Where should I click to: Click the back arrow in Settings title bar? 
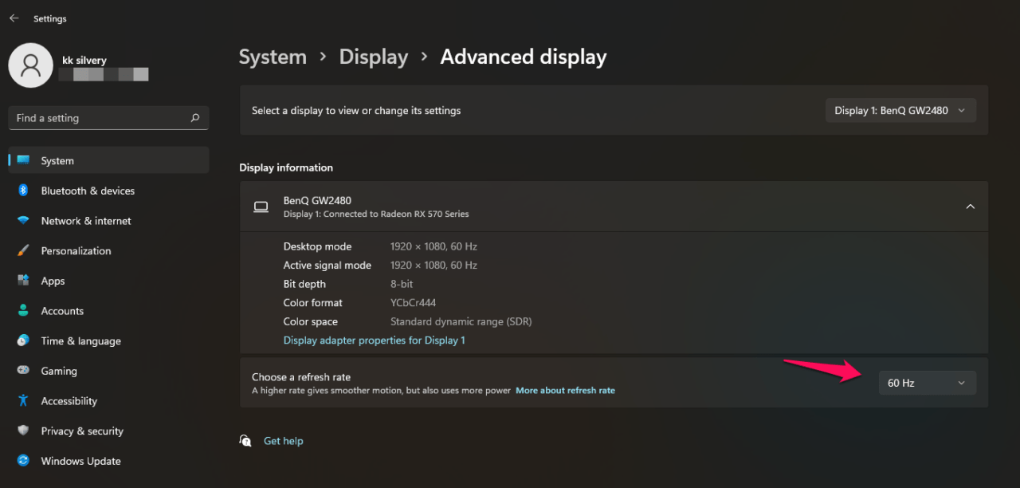click(14, 18)
